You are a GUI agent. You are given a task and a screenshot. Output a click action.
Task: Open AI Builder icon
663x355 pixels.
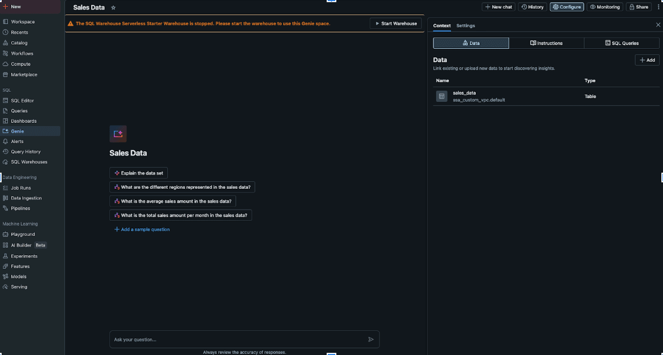5,245
